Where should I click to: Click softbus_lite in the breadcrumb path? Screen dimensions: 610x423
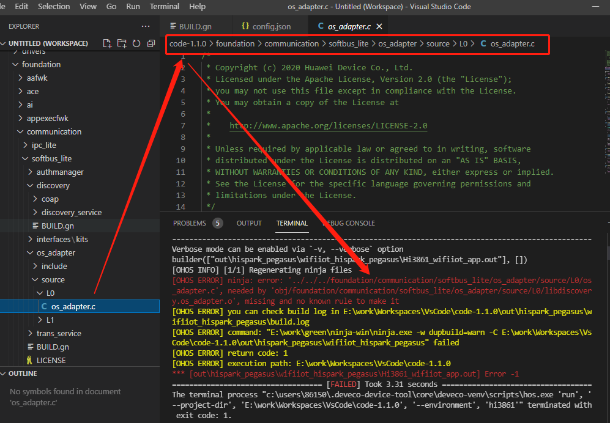coord(349,43)
